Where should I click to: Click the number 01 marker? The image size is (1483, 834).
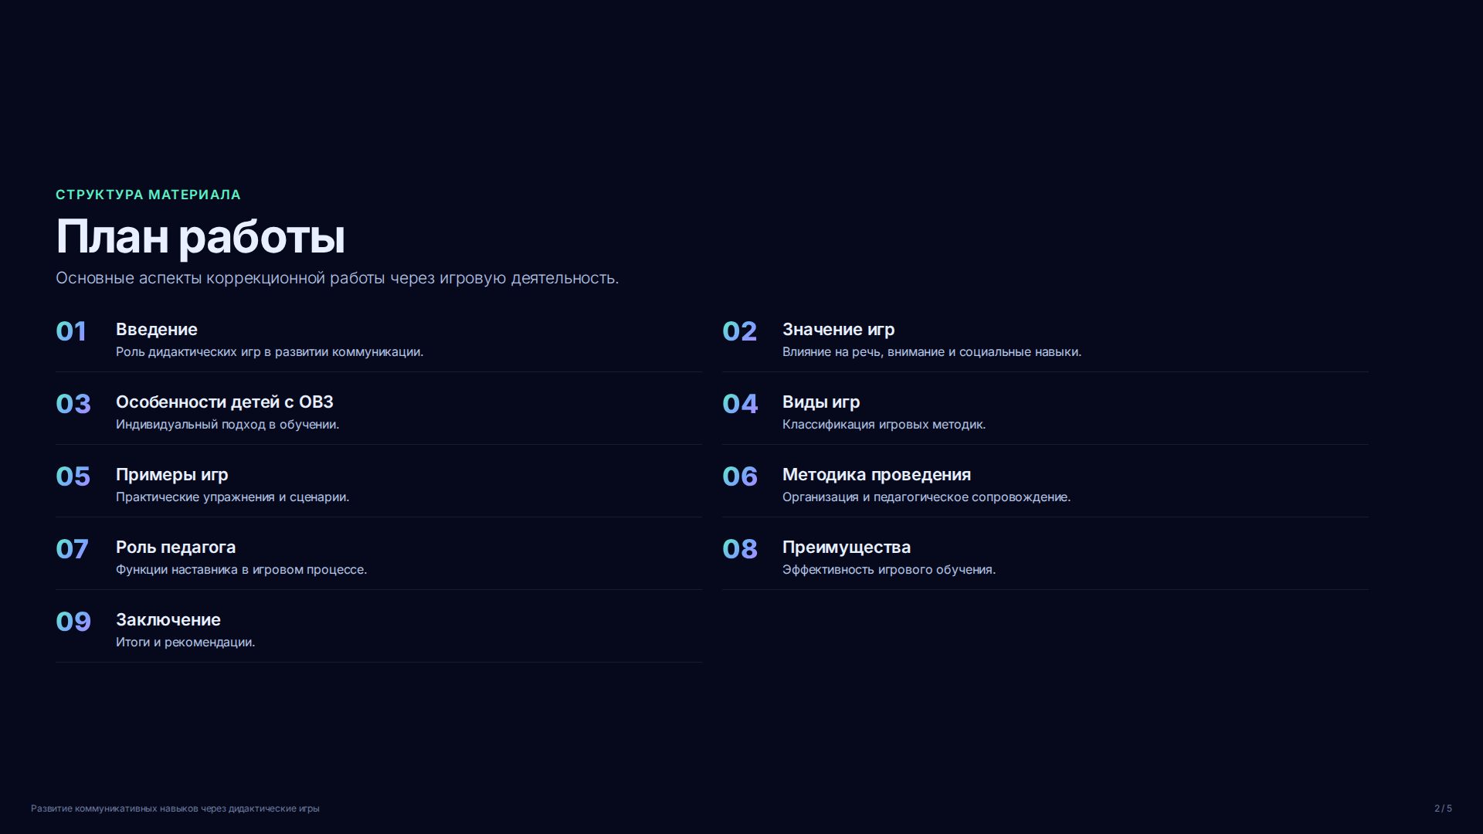point(71,331)
